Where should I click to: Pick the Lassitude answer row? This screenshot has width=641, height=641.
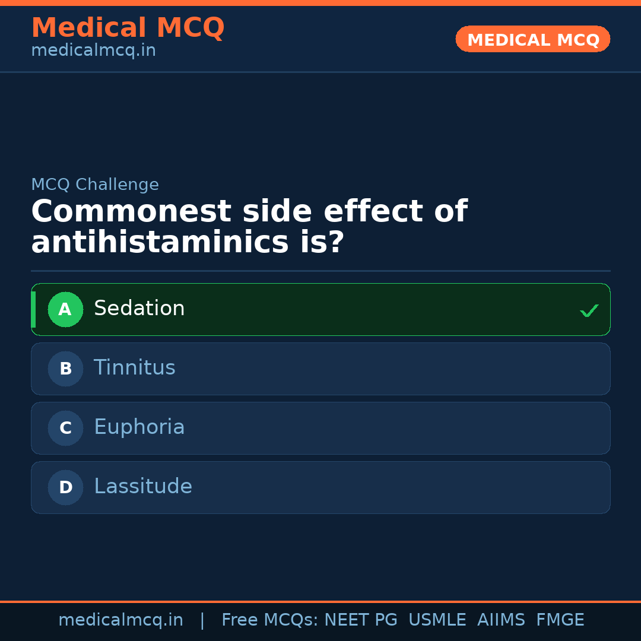[x=320, y=487]
